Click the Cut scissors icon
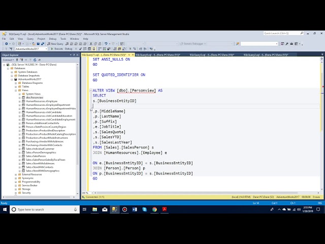 pos(91,44)
